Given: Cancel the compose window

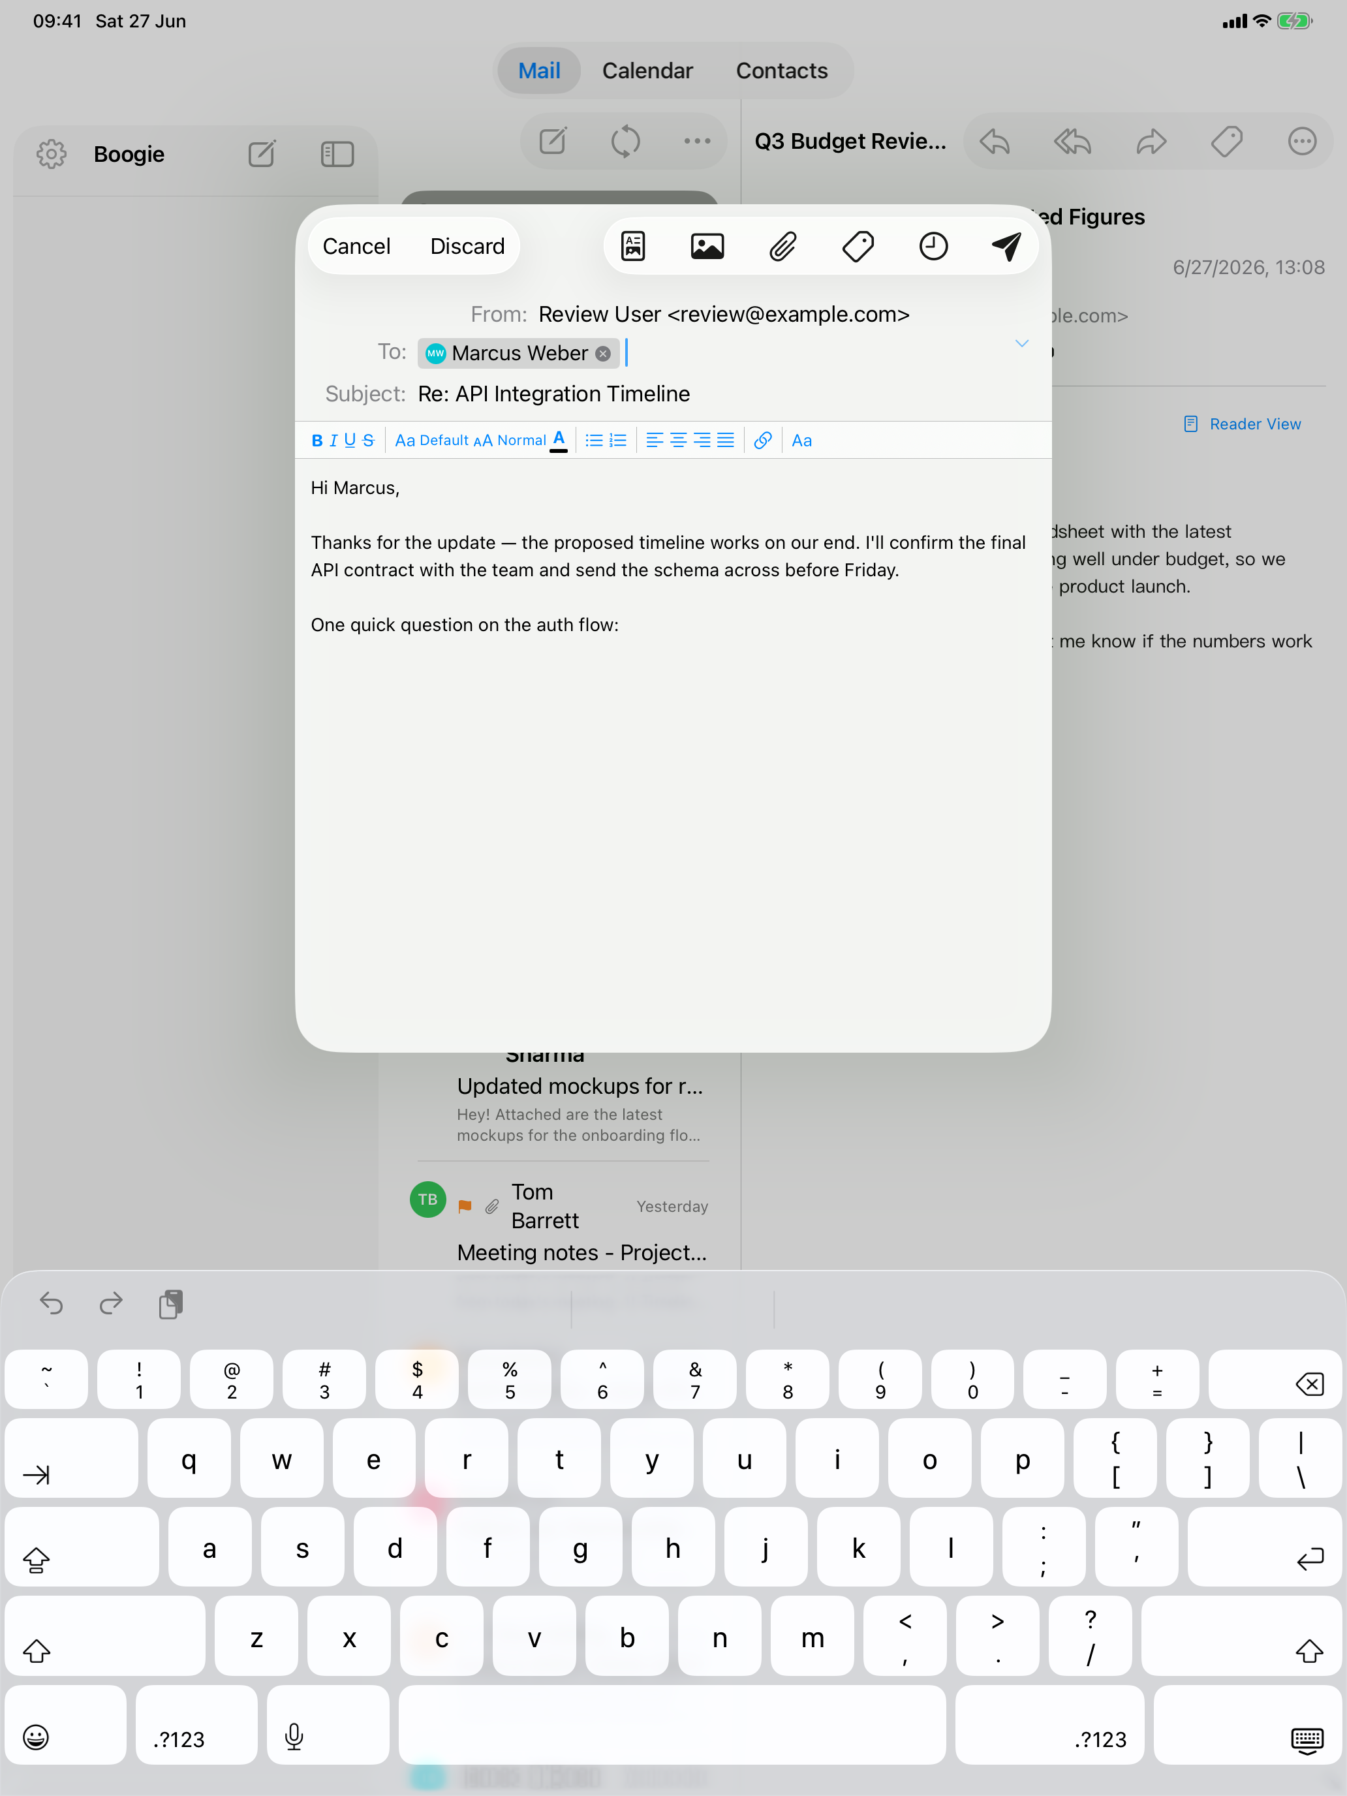Looking at the screenshot, I should point(356,246).
